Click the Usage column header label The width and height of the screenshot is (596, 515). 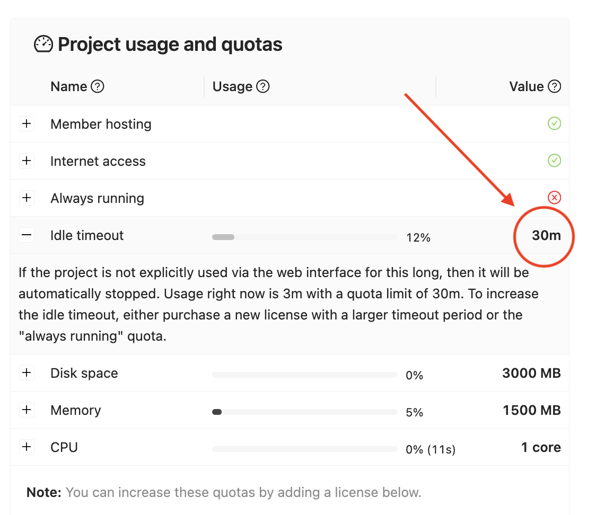click(x=232, y=86)
